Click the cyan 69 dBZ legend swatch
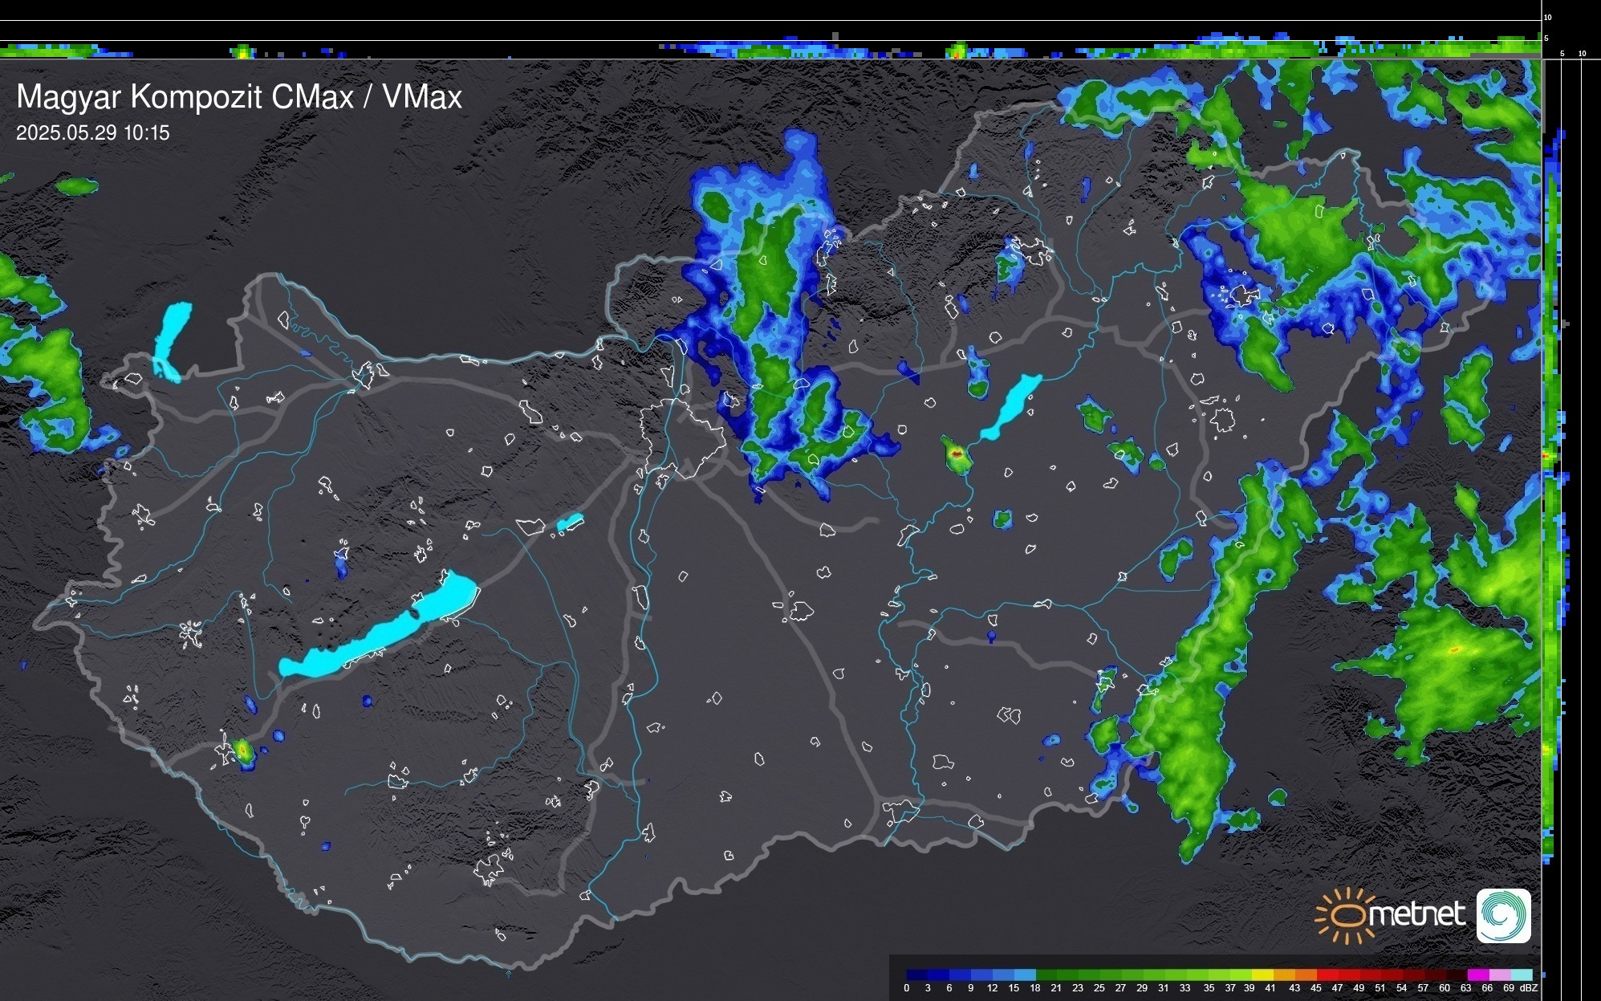Viewport: 1601px width, 1001px height. [1522, 975]
